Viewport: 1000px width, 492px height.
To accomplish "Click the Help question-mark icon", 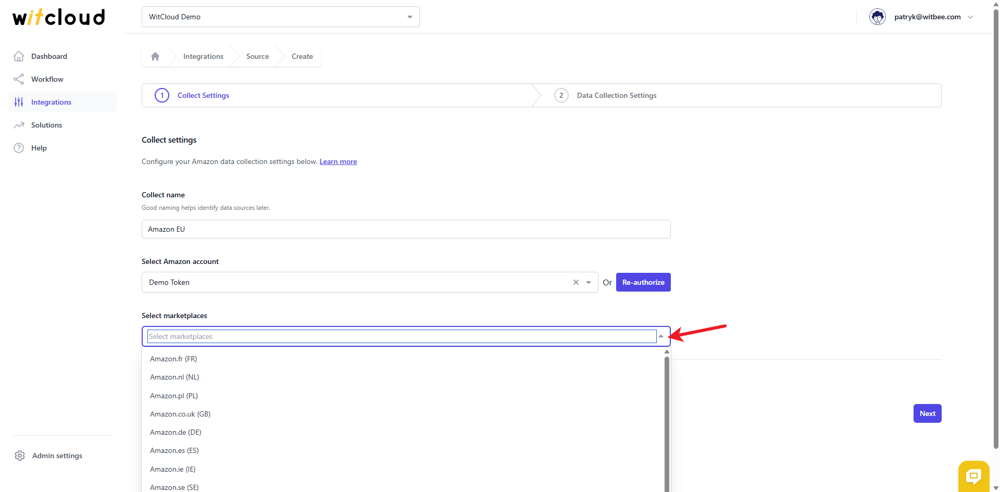I will pos(19,148).
